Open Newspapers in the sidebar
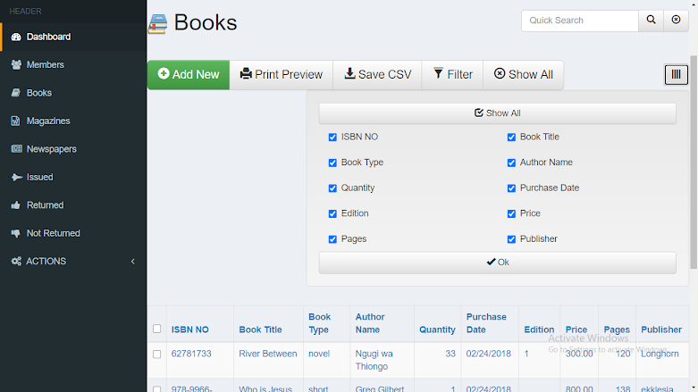This screenshot has height=392, width=698. pyautogui.click(x=73, y=149)
